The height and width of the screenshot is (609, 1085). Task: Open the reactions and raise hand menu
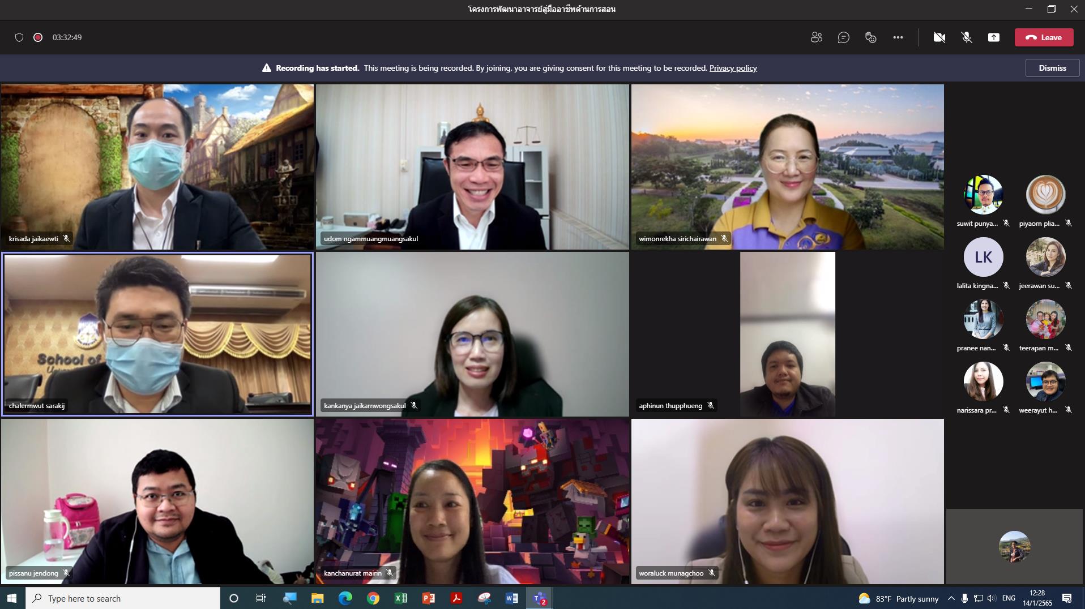pos(870,37)
